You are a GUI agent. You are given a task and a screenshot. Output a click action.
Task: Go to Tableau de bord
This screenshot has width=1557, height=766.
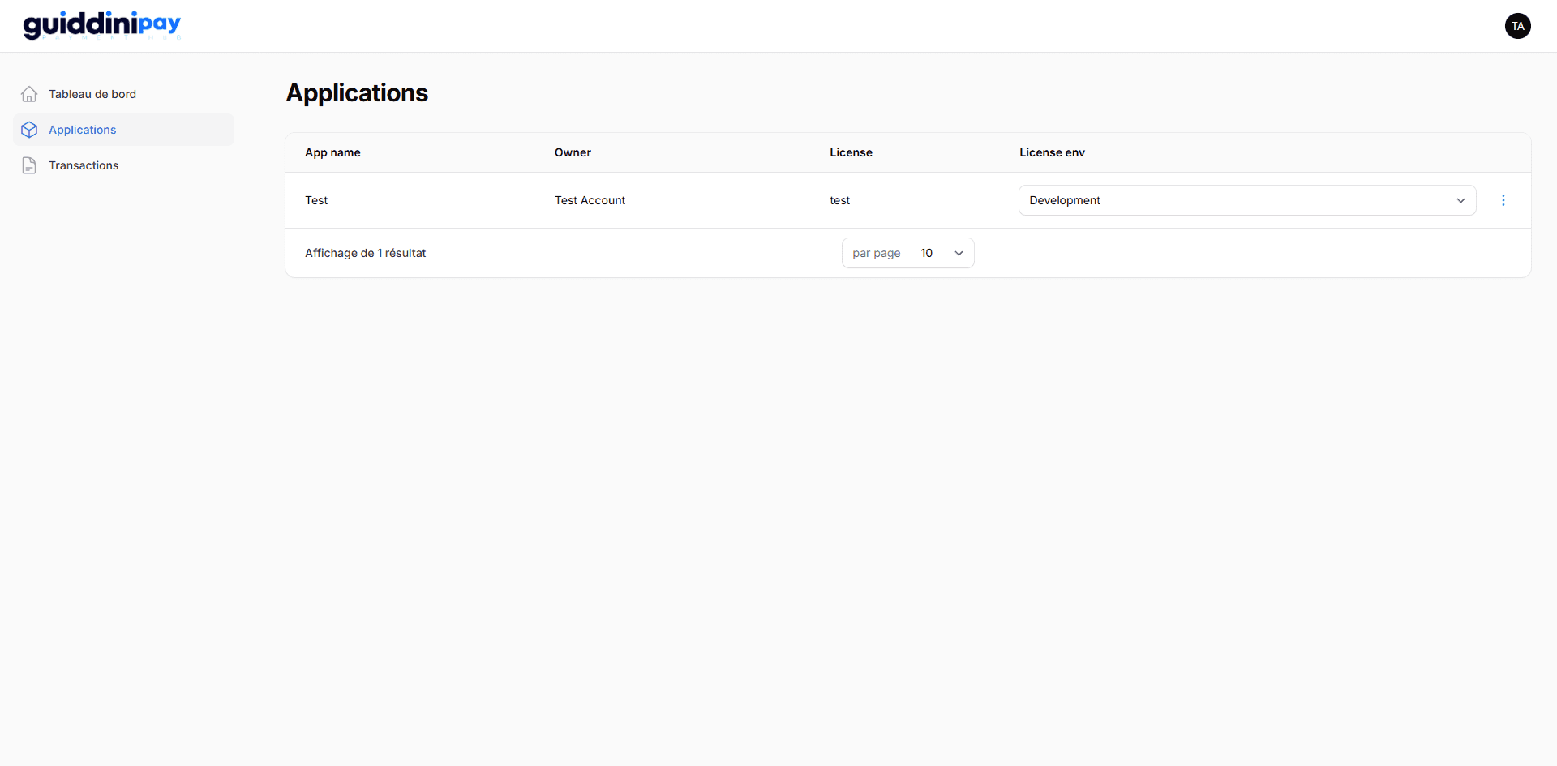(92, 93)
